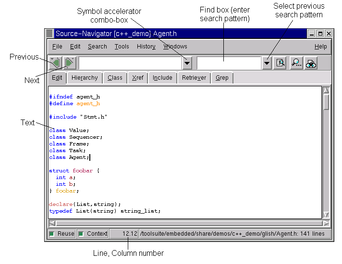The height and width of the screenshot is (264, 342).
Task: Click the line '#ifndef agent_h'
Action: 74,97
